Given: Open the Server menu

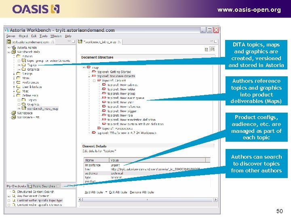Looking at the screenshot, I should click(x=11, y=36).
